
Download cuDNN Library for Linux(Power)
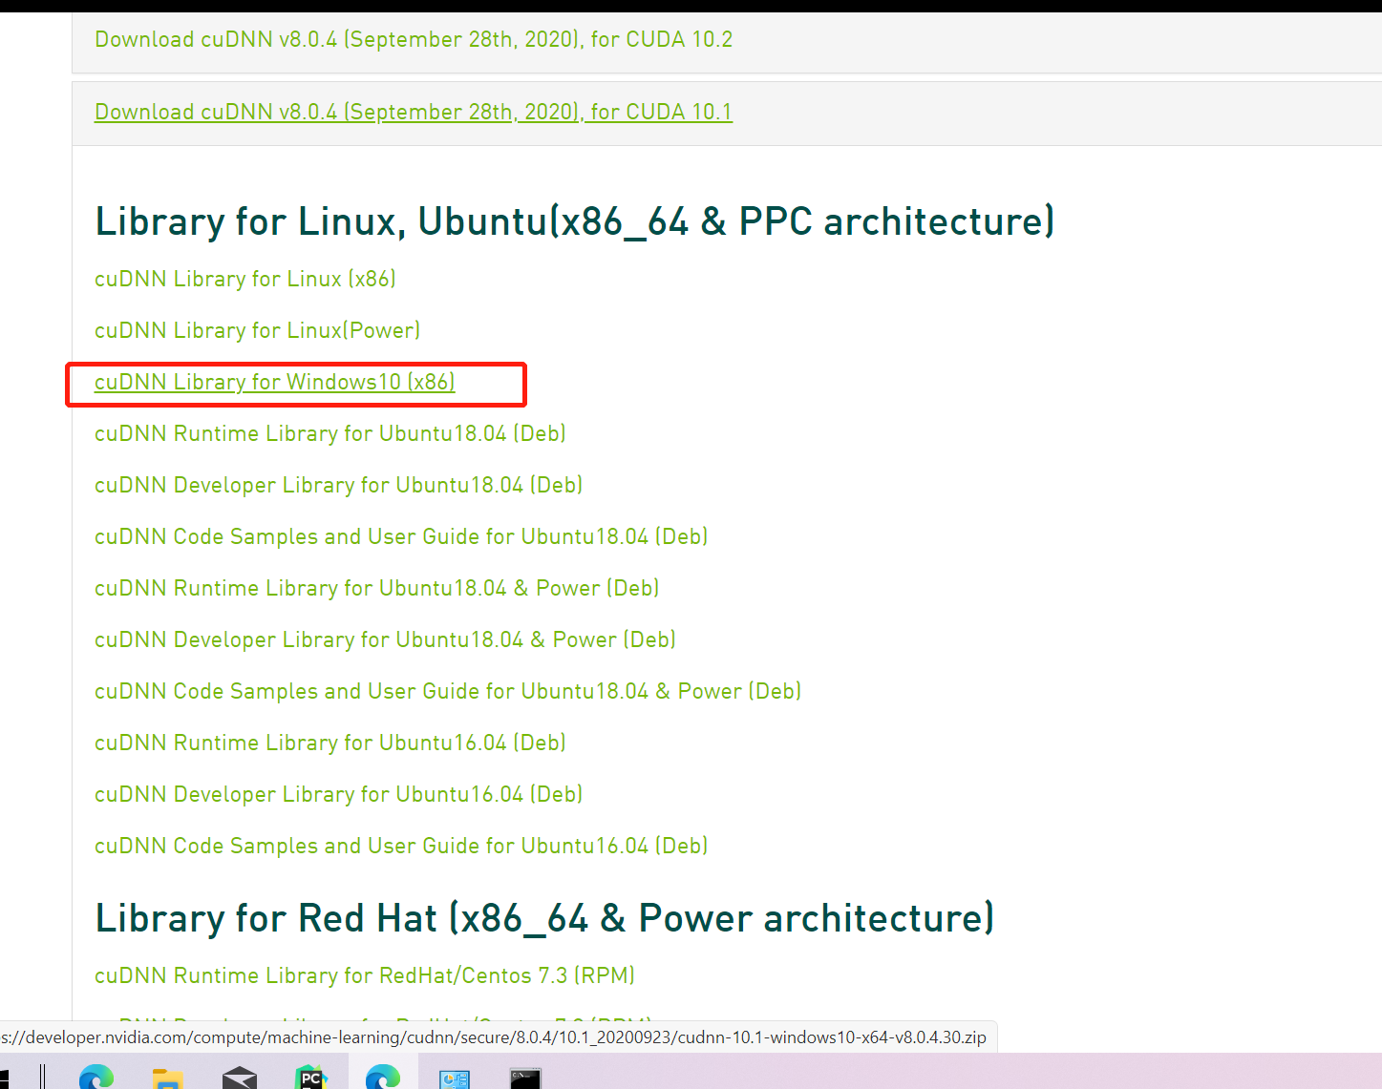(258, 330)
